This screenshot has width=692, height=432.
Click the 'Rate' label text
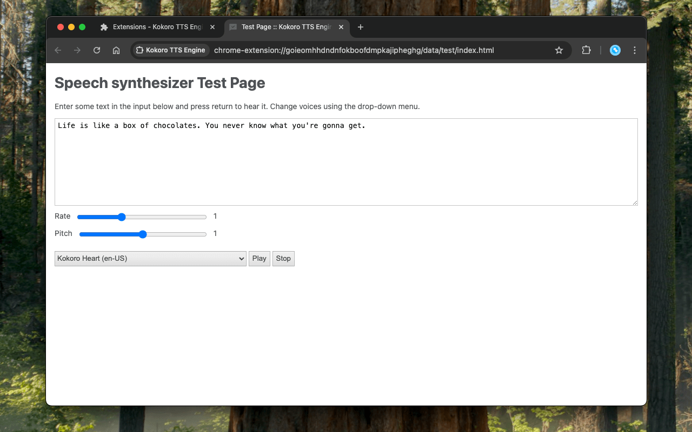coord(63,216)
